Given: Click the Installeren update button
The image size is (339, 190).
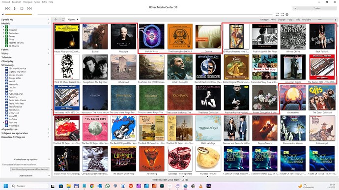Looking at the screenshot, I should click(x=29, y=169).
